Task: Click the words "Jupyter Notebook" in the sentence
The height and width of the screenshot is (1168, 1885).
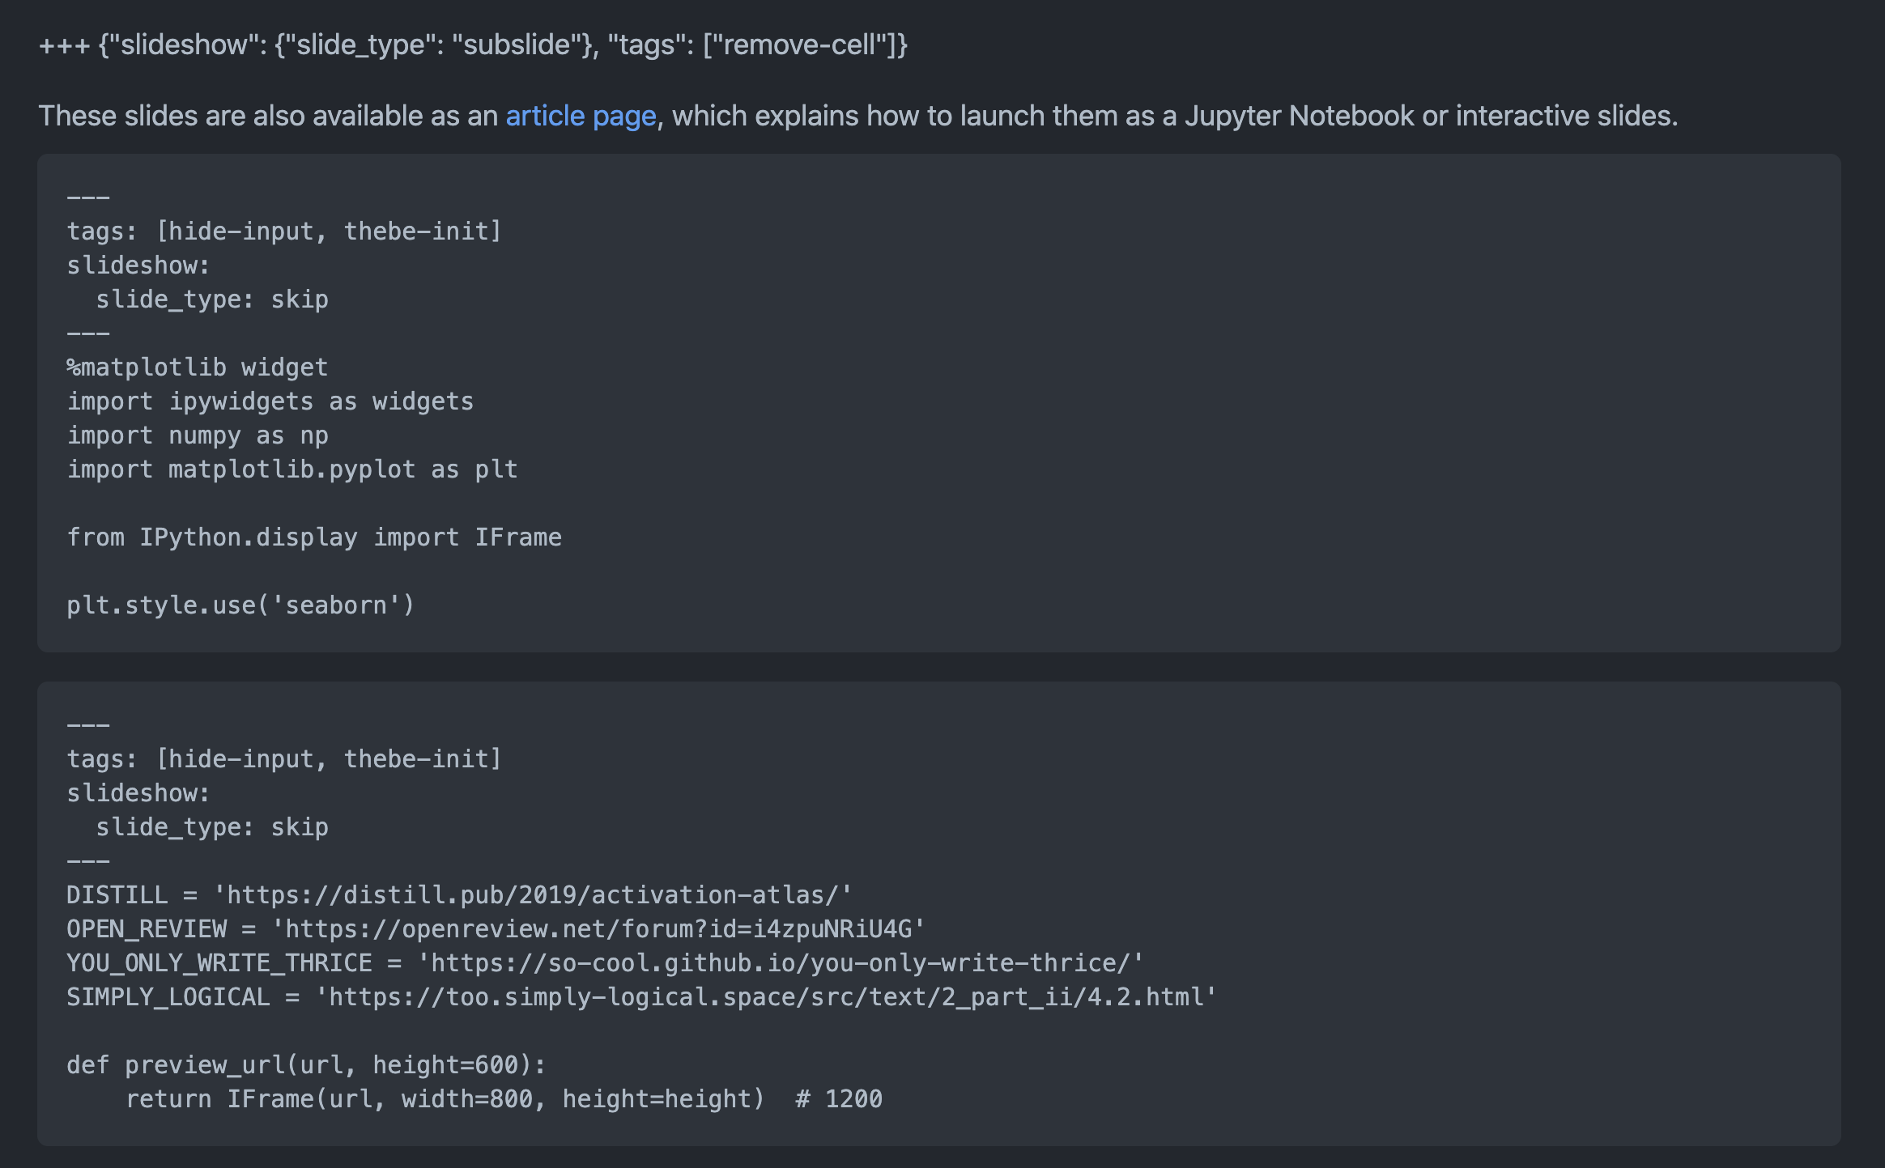Action: pos(1299,116)
